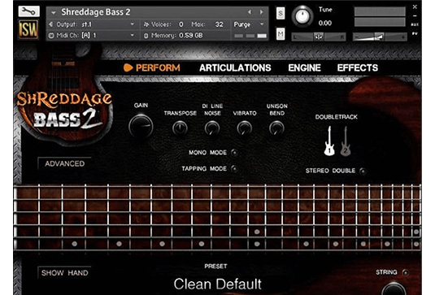Enable MONO MODE toggle

234,153
